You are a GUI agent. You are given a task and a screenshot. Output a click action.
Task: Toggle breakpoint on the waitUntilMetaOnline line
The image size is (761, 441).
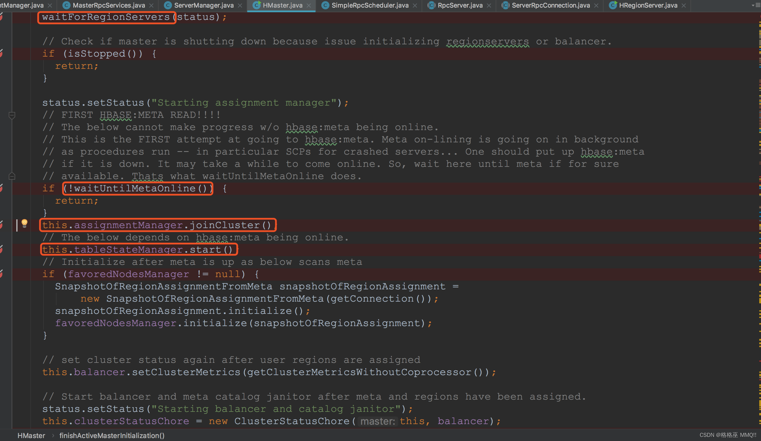[1, 188]
